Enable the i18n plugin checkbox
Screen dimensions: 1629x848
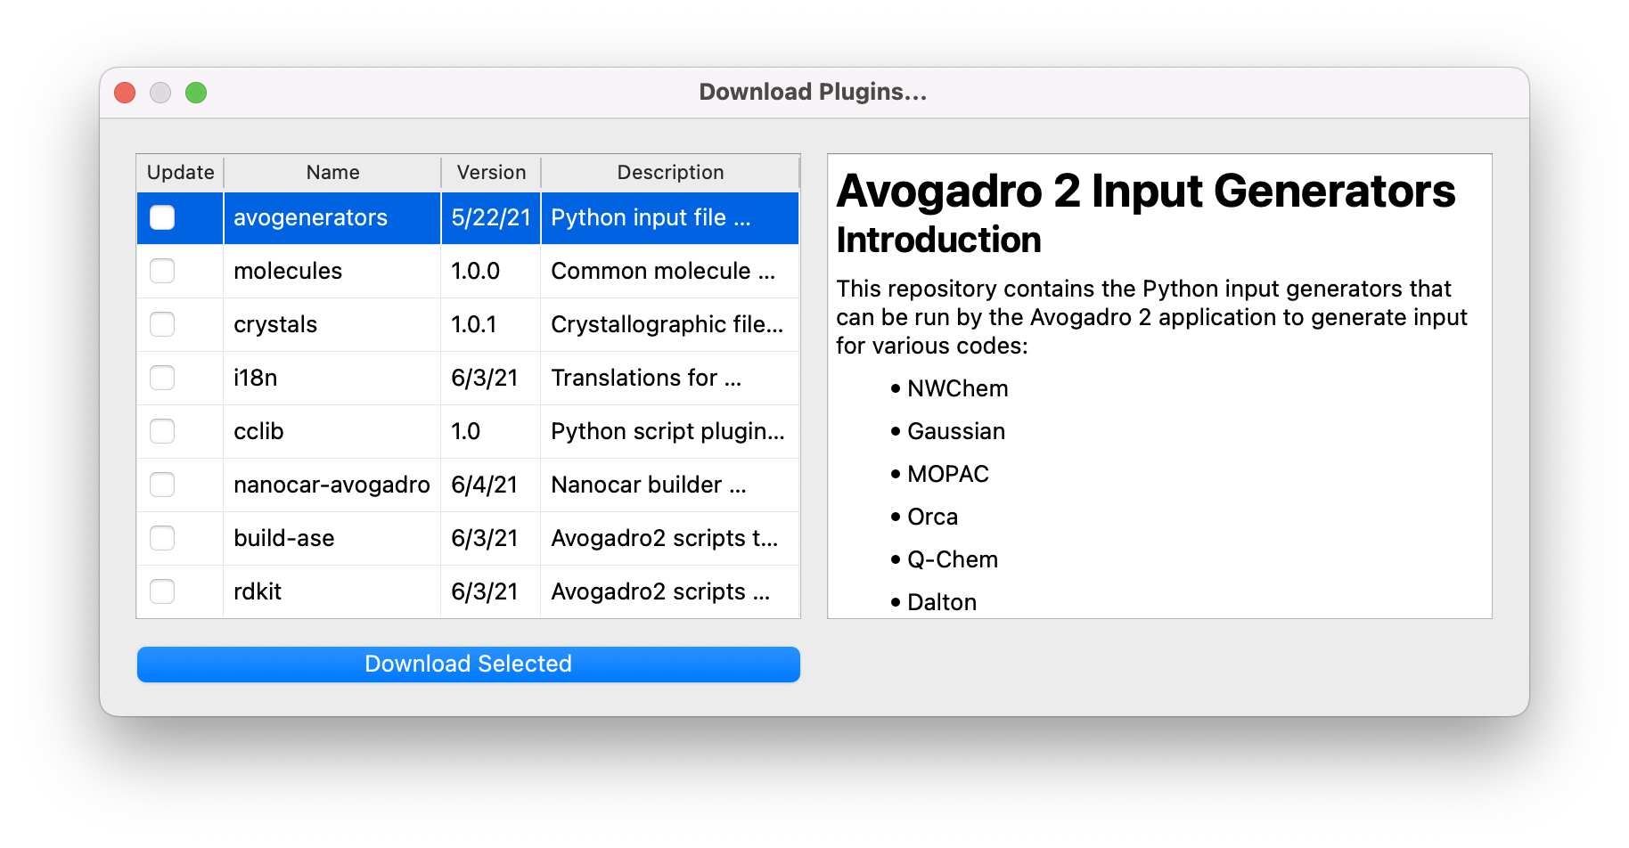click(x=162, y=378)
